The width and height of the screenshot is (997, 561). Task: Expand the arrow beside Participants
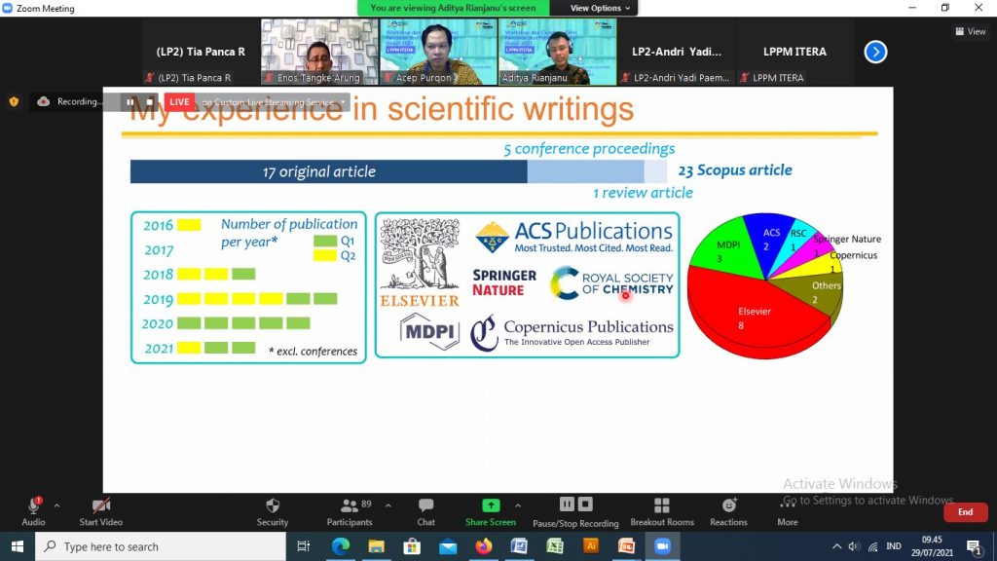388,505
